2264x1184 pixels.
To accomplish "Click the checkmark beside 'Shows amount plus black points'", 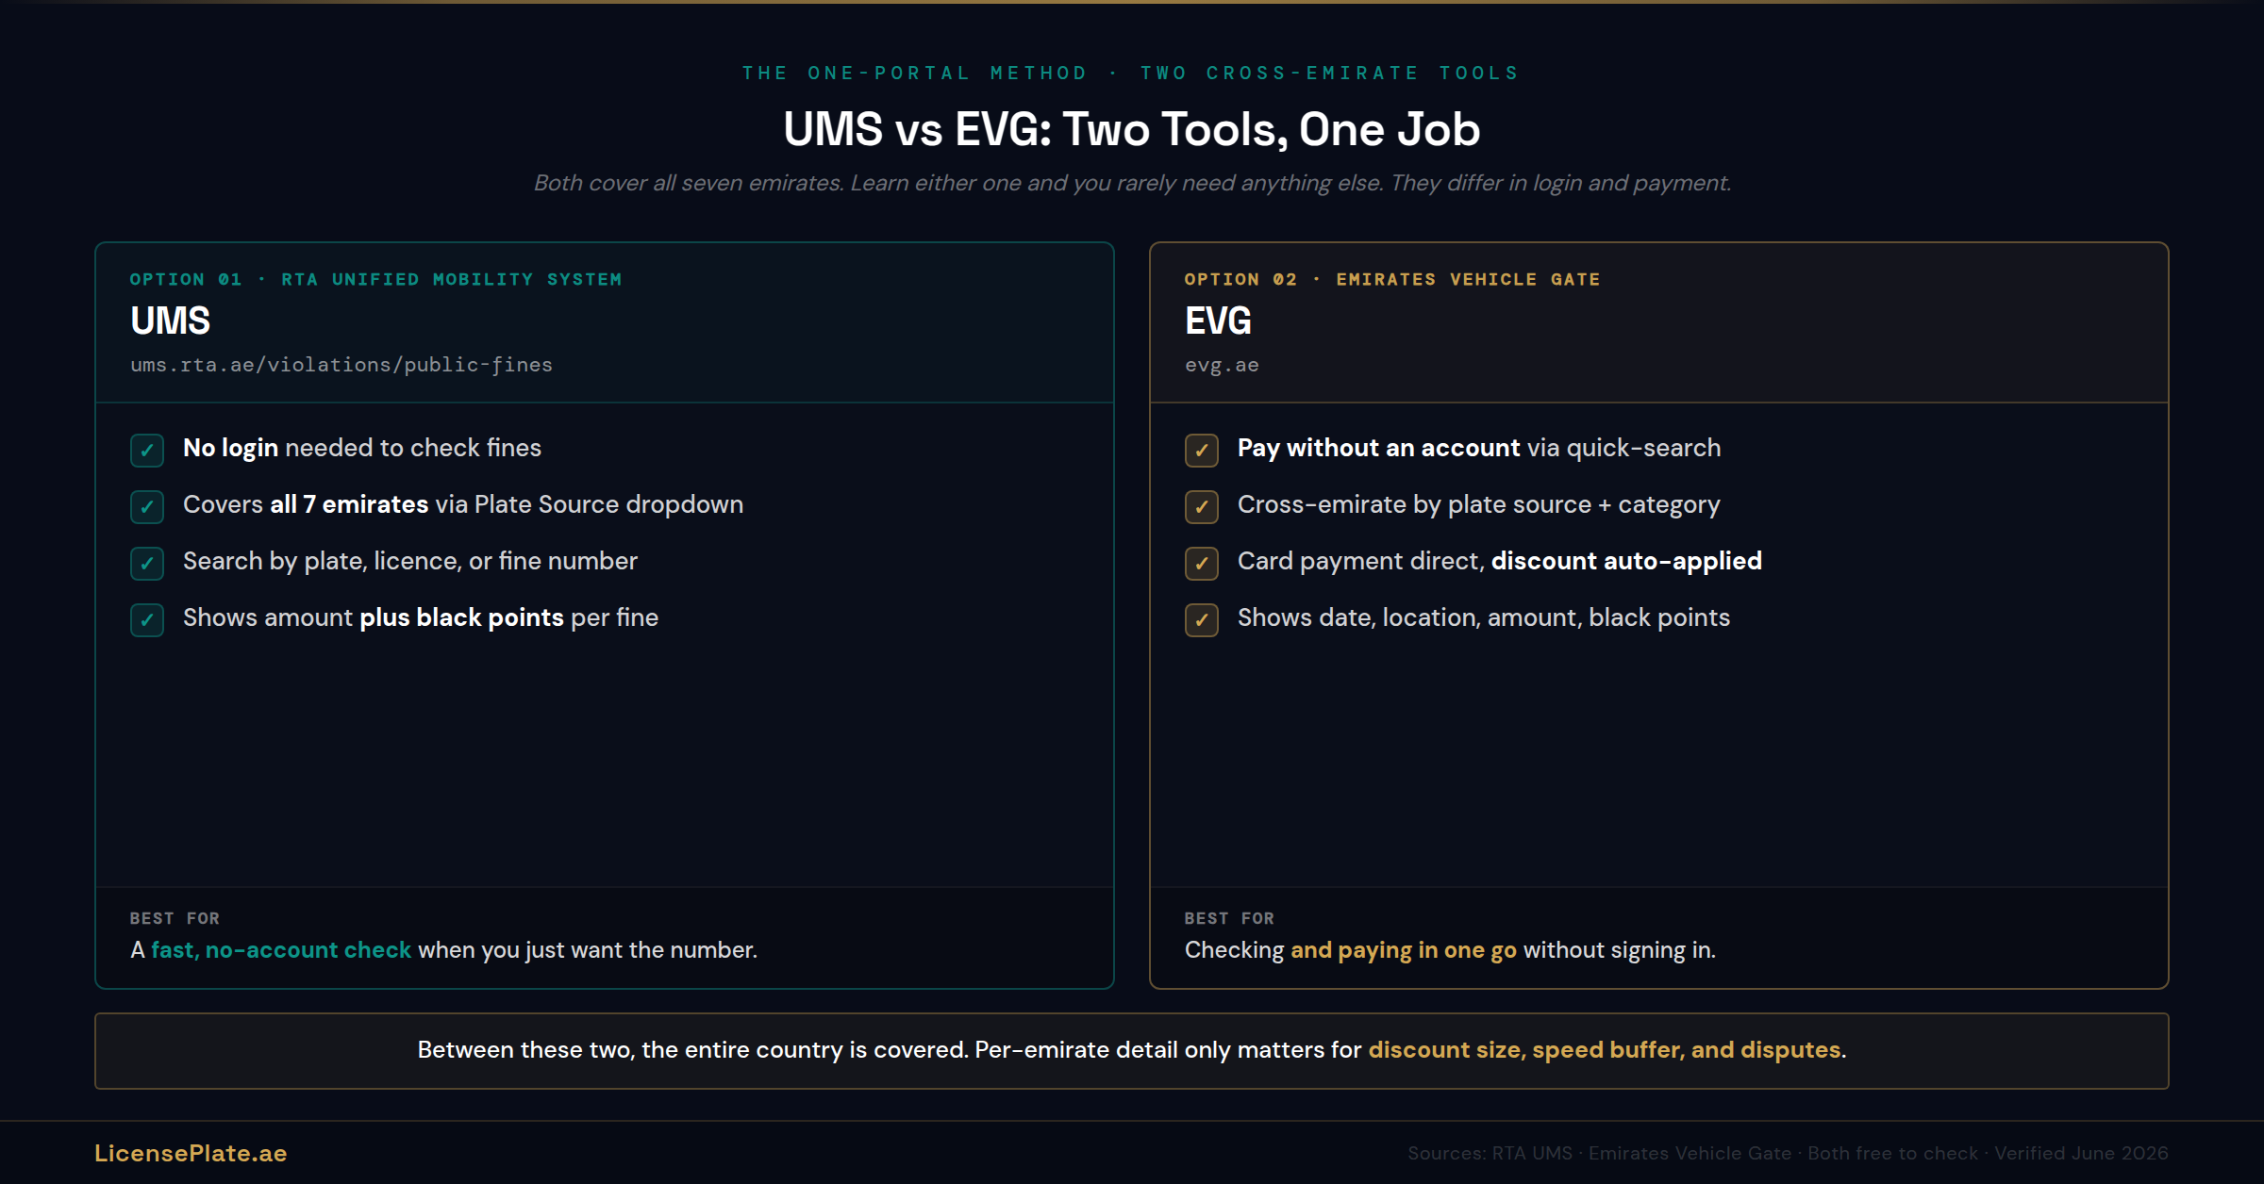I will click(147, 619).
